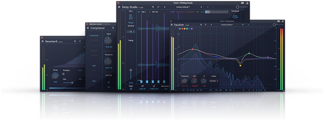Viewport: 325px width, 120px height.
Task: Go to previous preset in Equaliser
Action: (x=211, y=25)
